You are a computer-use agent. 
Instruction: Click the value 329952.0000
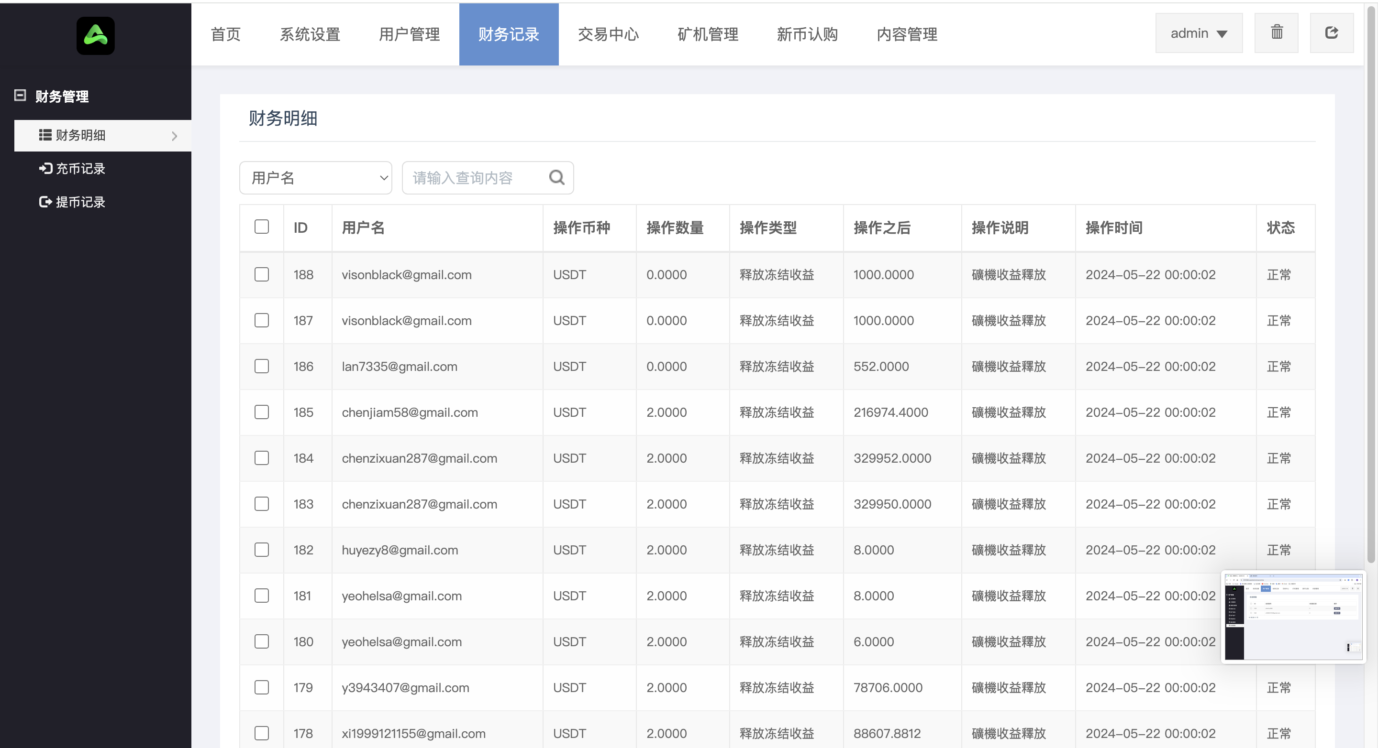coord(892,458)
